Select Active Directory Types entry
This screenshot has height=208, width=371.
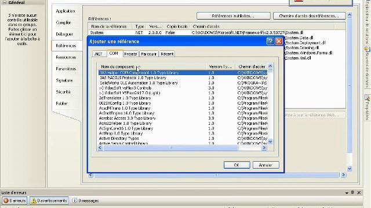183,139
